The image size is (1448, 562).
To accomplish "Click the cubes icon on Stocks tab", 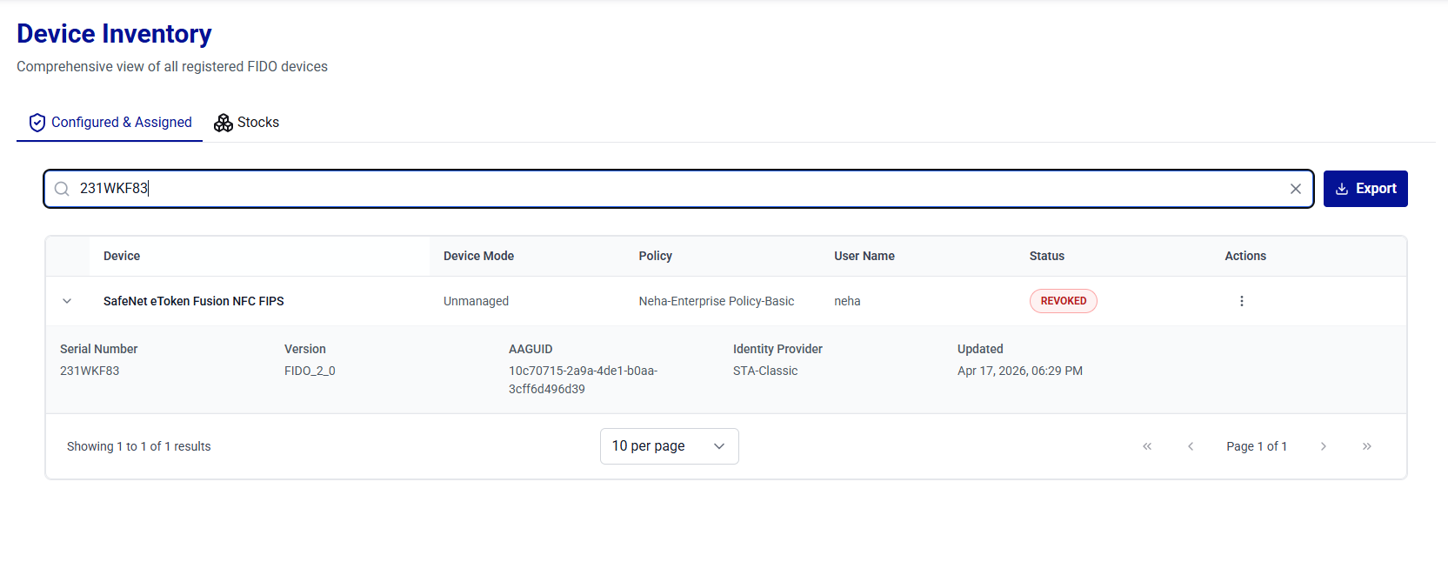I will pos(224,123).
